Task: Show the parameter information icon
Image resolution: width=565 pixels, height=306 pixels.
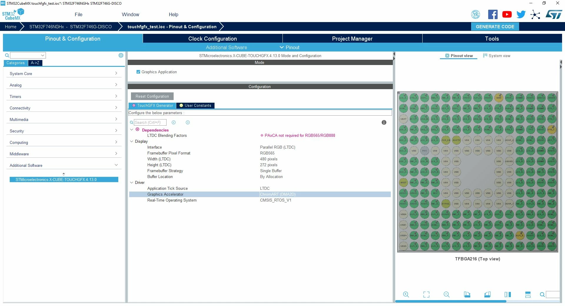Action: tap(384, 122)
